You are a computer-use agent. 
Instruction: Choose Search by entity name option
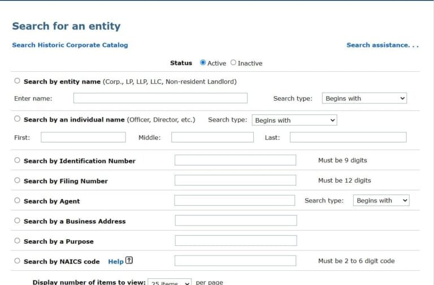(x=17, y=81)
